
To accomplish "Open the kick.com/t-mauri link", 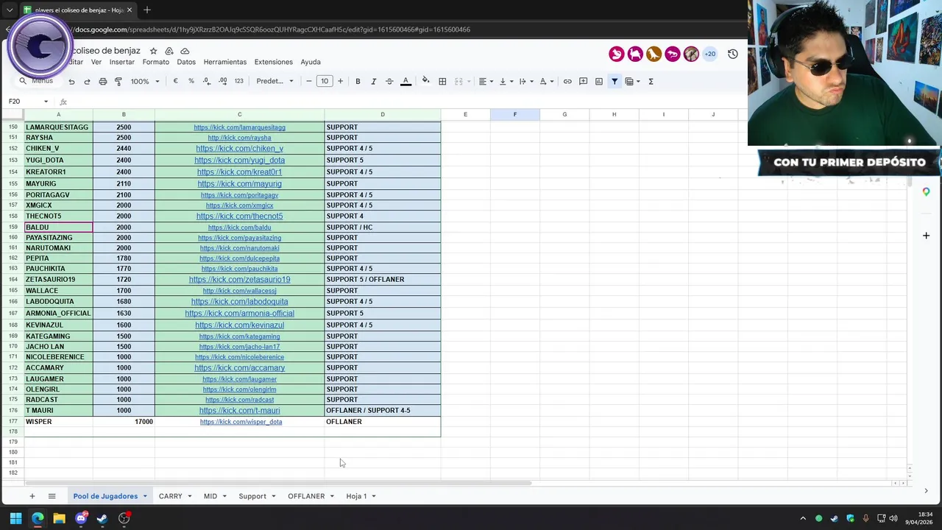I will [239, 411].
